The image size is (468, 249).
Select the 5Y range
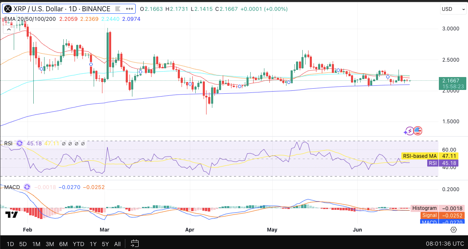(105, 244)
